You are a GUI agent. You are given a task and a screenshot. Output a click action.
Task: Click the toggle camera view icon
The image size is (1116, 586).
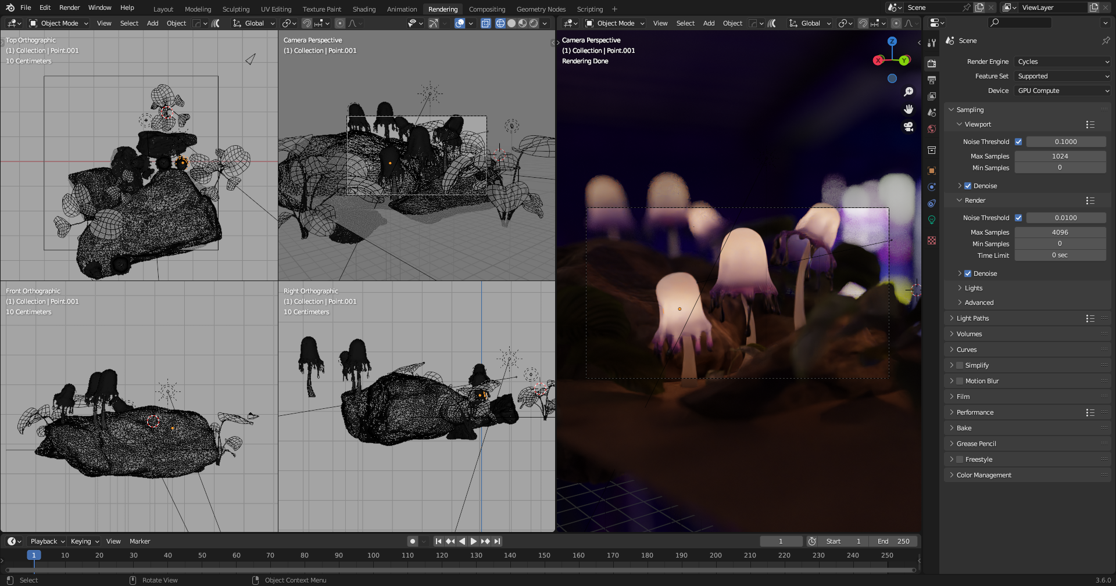pyautogui.click(x=908, y=127)
